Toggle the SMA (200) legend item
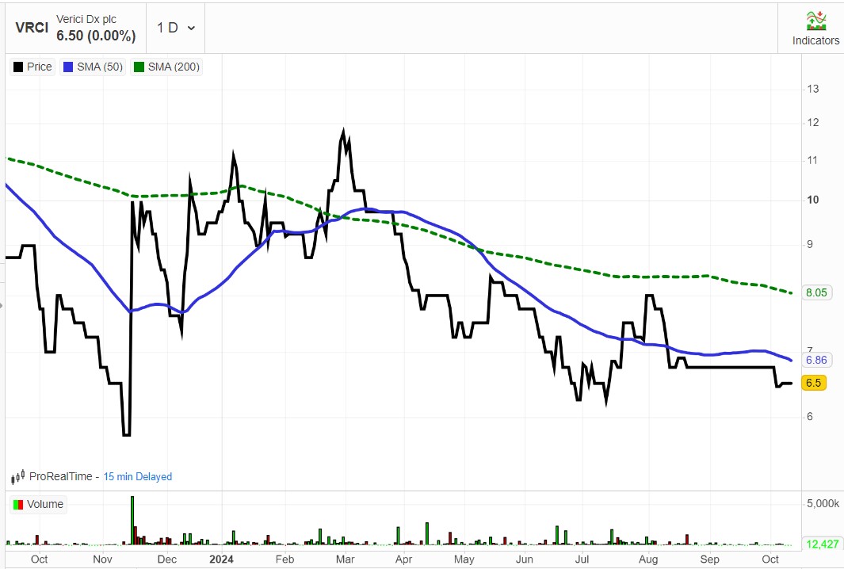The height and width of the screenshot is (569, 844). [167, 67]
